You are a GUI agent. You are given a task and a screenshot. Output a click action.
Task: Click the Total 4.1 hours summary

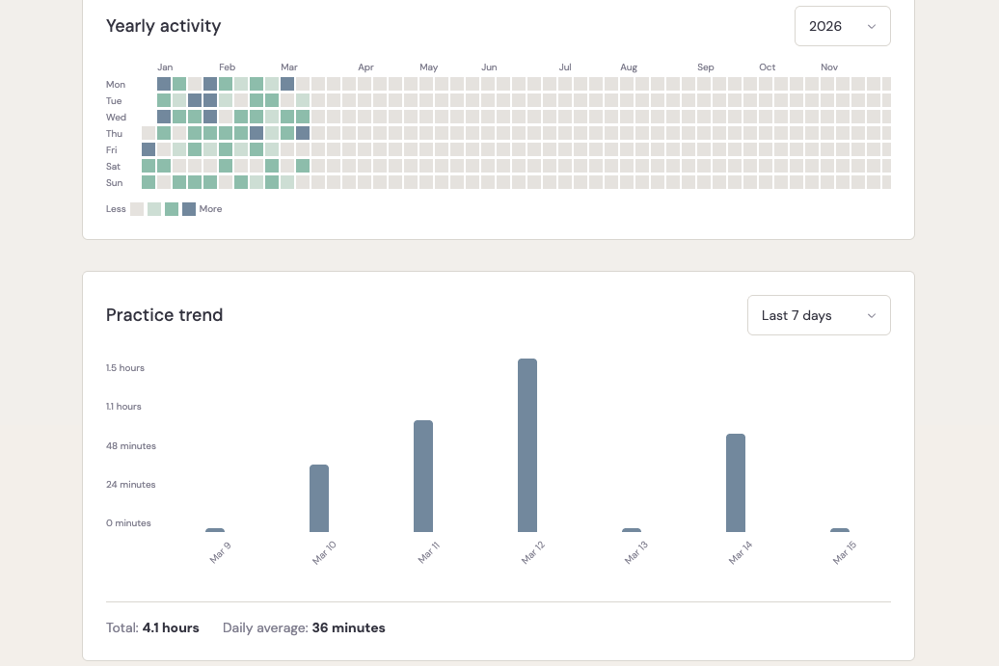152,627
